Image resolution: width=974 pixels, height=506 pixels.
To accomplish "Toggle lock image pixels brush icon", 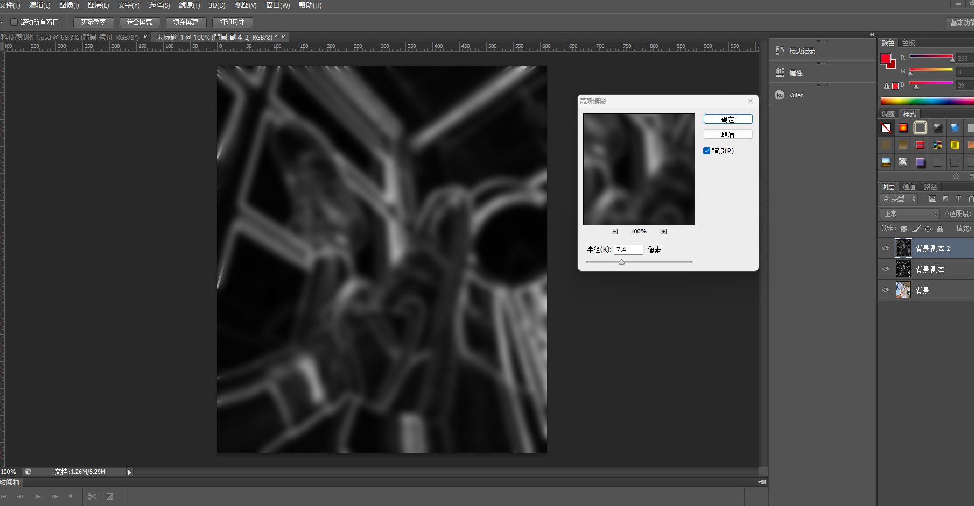I will coord(916,229).
